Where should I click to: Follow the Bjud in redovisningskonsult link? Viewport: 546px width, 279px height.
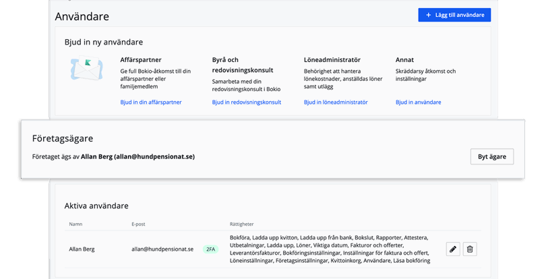tap(246, 102)
